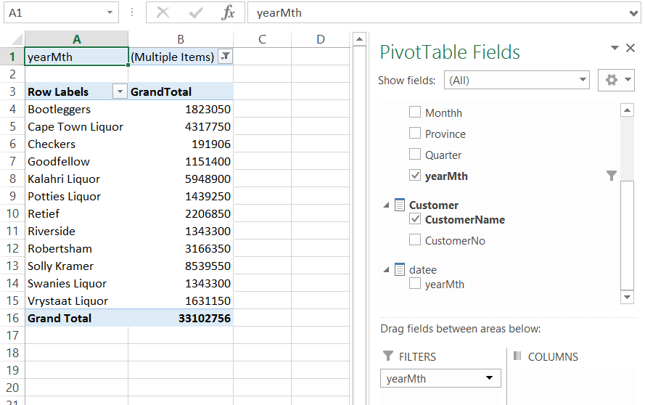Collapse the Customer table in field list

pos(386,205)
